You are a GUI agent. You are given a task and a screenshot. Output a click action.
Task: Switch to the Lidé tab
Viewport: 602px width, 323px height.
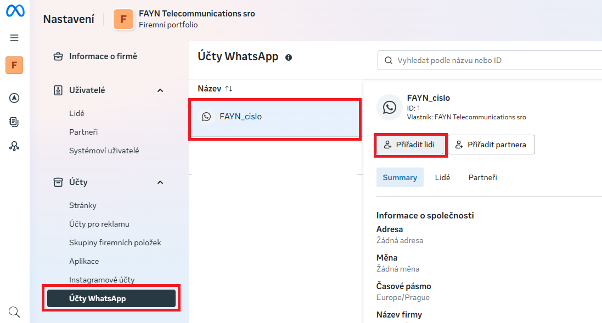tap(442, 177)
